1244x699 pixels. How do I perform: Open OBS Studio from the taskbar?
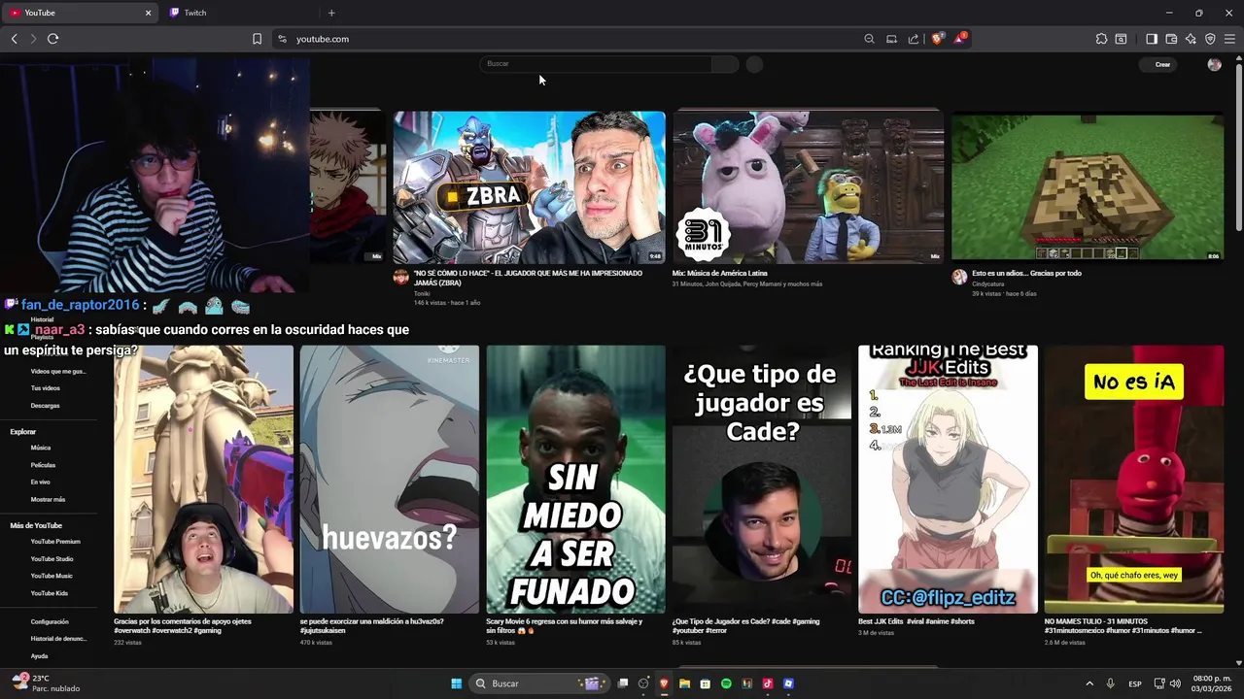(643, 683)
